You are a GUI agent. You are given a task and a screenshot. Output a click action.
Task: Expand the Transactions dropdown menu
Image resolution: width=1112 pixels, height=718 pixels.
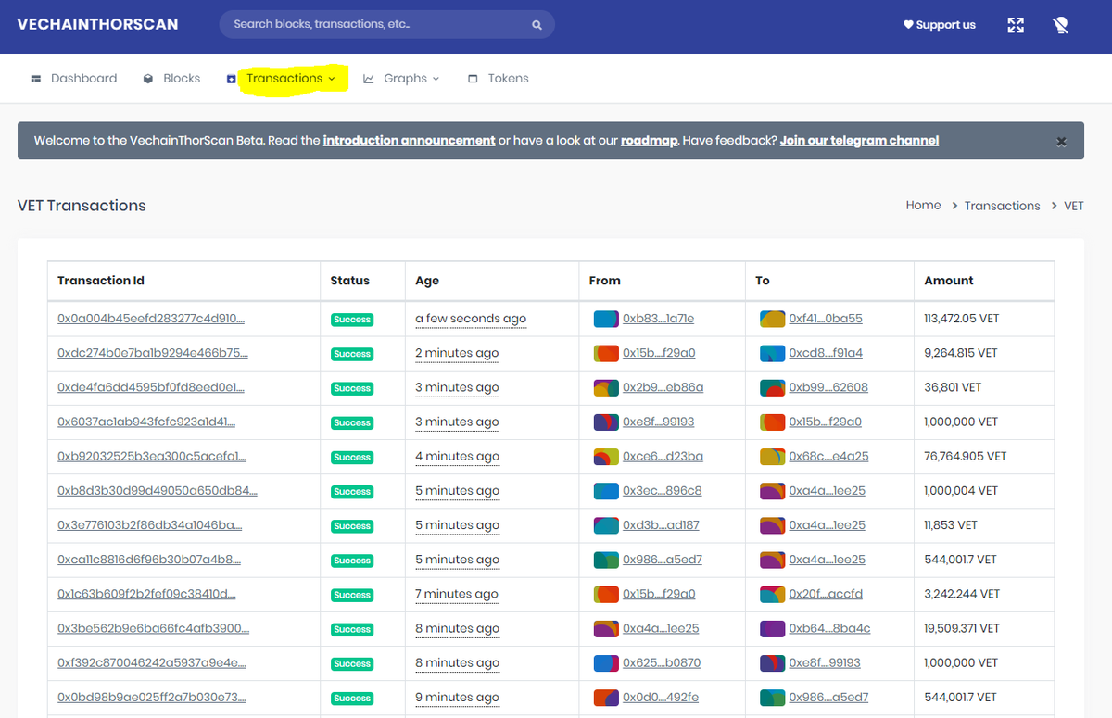click(293, 79)
